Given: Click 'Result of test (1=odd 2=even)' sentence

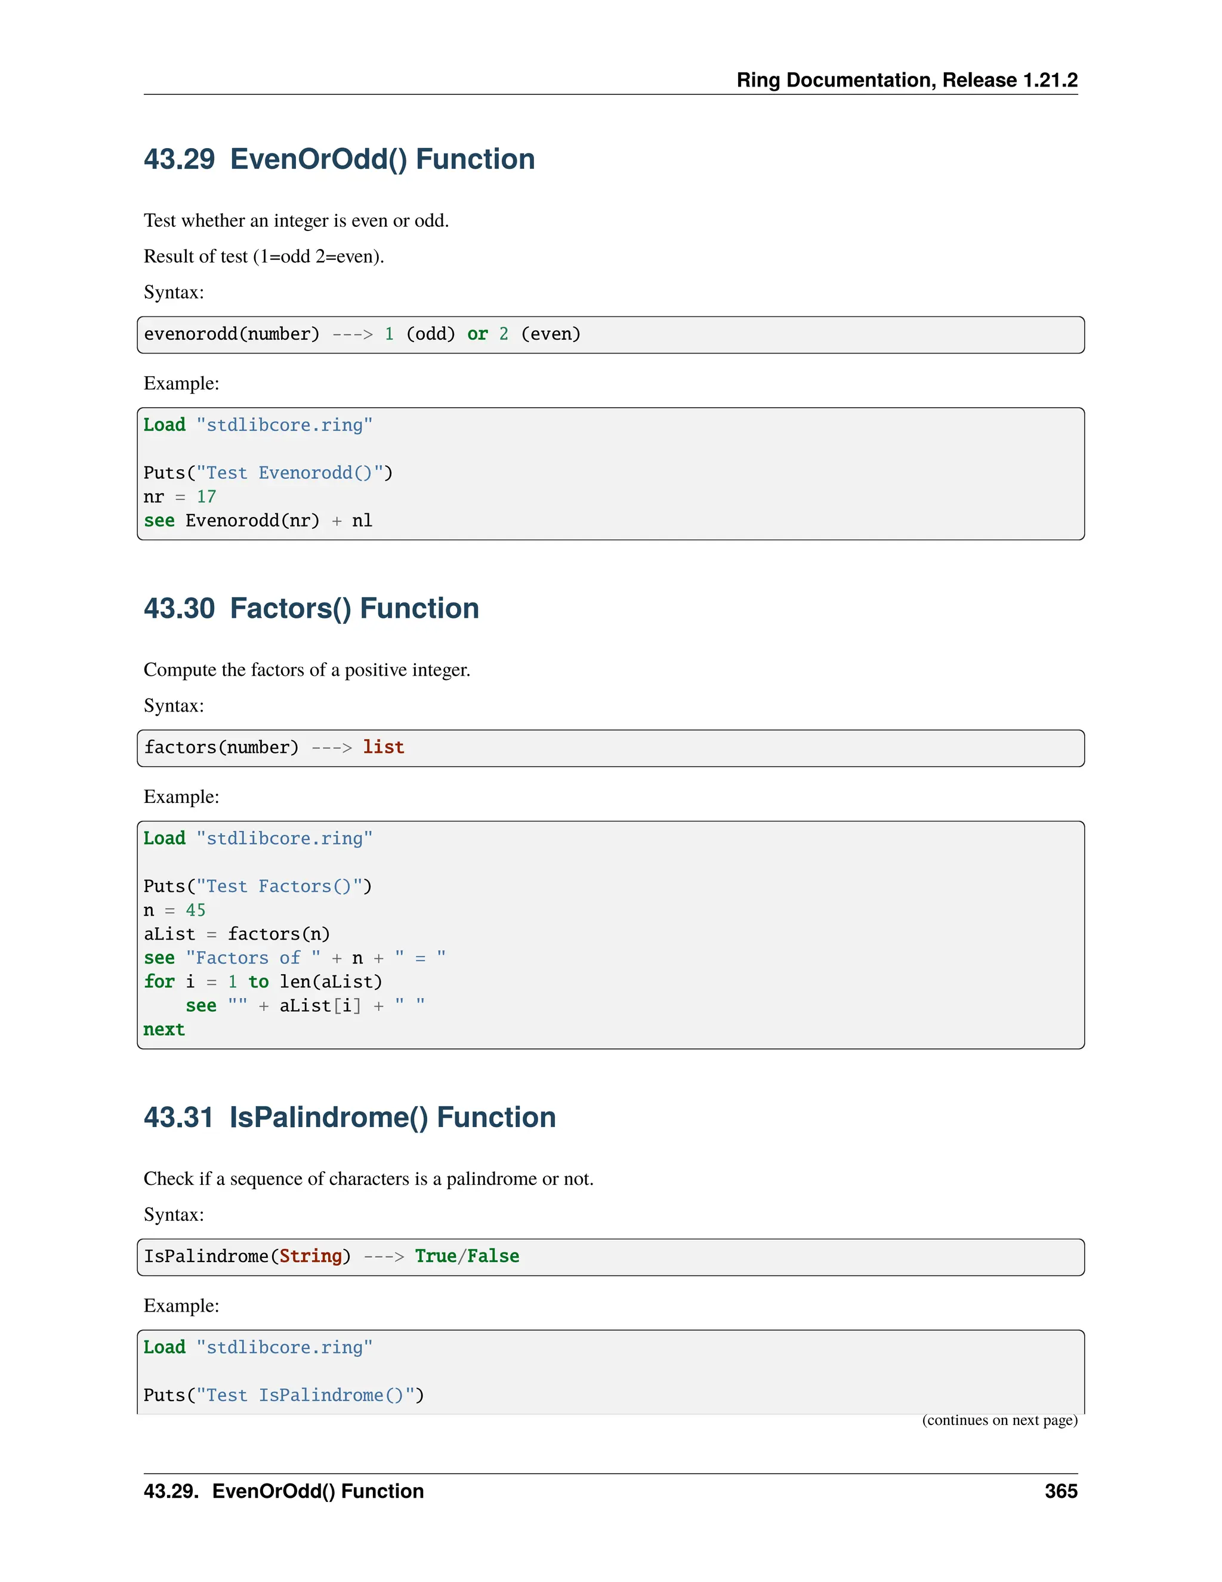Looking at the screenshot, I should 264,257.
